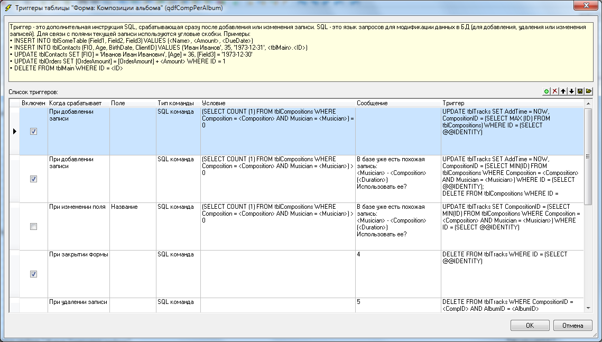Click the open folder load triggers icon
This screenshot has width=602, height=342.
(588, 91)
